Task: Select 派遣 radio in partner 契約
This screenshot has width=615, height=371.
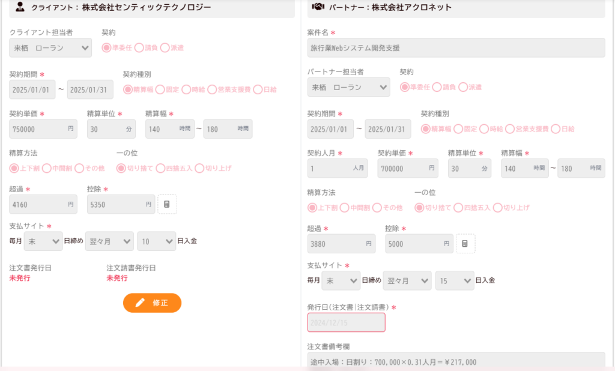Action: click(x=462, y=87)
